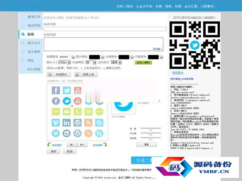
Task: Click the generated QR code image
Action: pyautogui.click(x=195, y=45)
